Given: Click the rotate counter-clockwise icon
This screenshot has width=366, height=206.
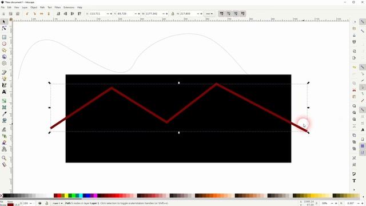Looking at the screenshot, I should pos(27,14).
